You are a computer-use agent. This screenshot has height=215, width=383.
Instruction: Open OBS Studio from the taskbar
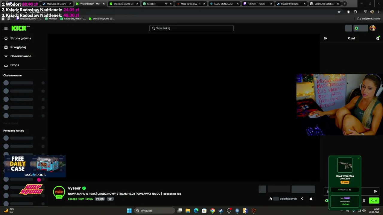[x=229, y=211]
